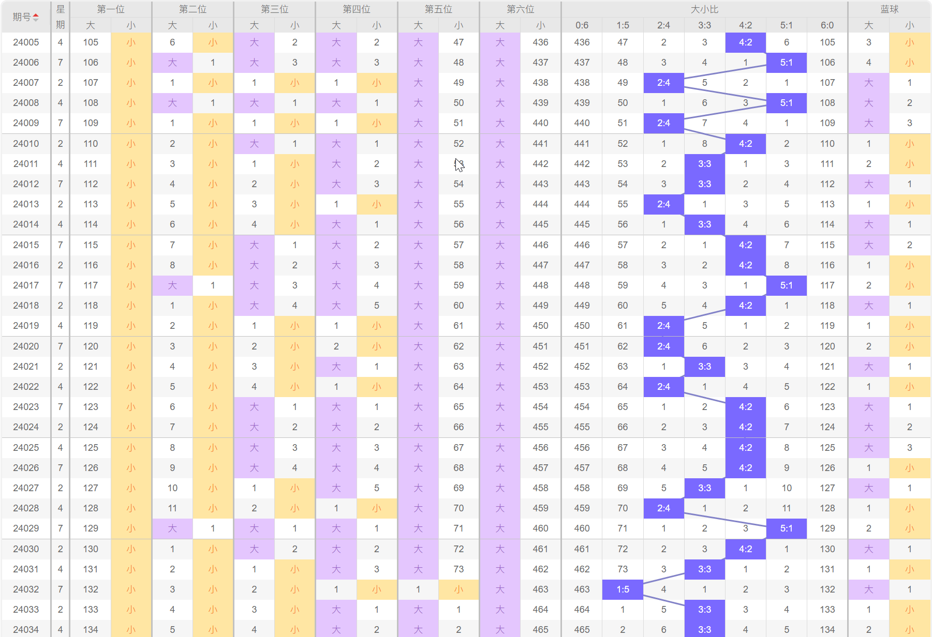This screenshot has width=932, height=637.
Task: Select the 第四位 column group header
Action: (357, 9)
